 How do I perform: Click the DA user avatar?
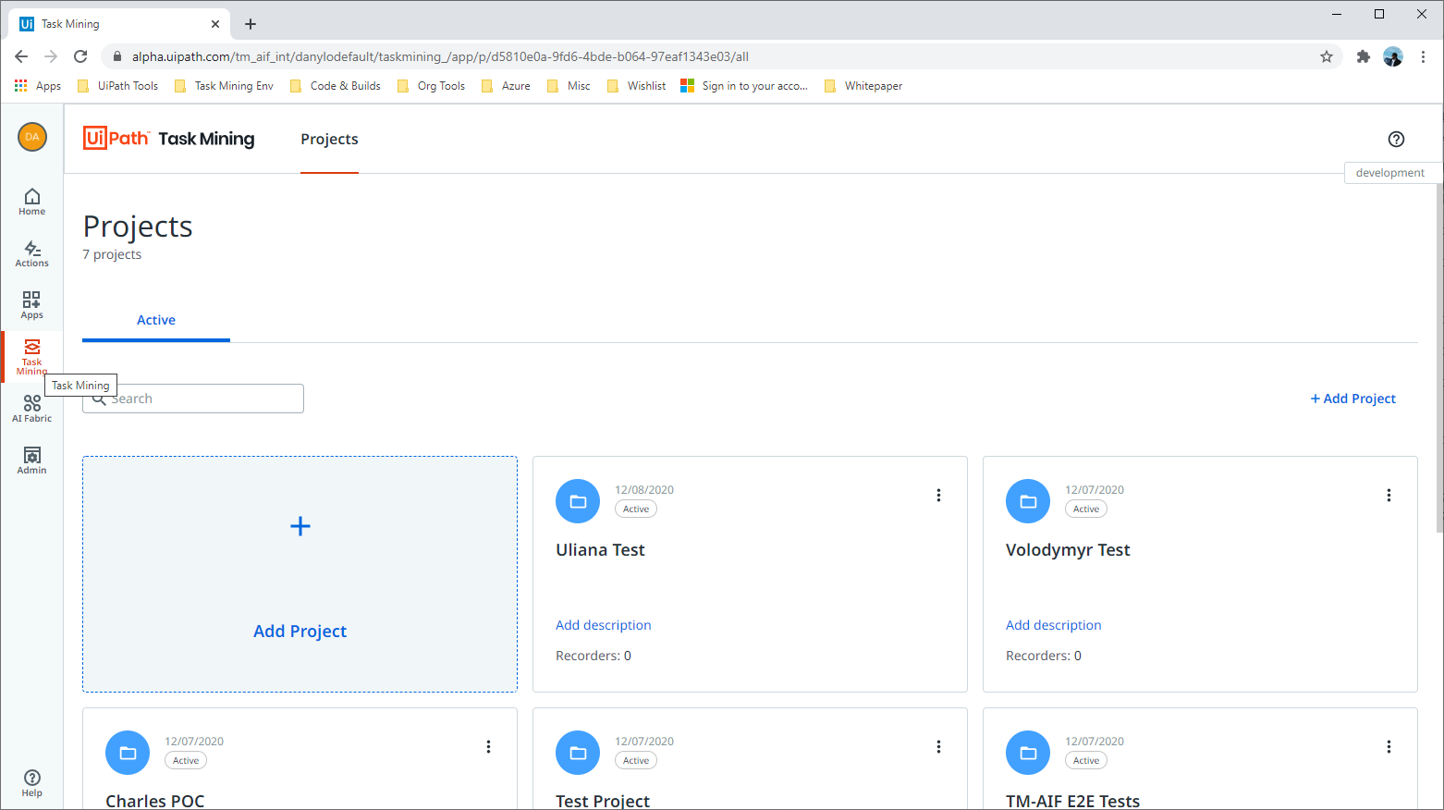pyautogui.click(x=32, y=137)
